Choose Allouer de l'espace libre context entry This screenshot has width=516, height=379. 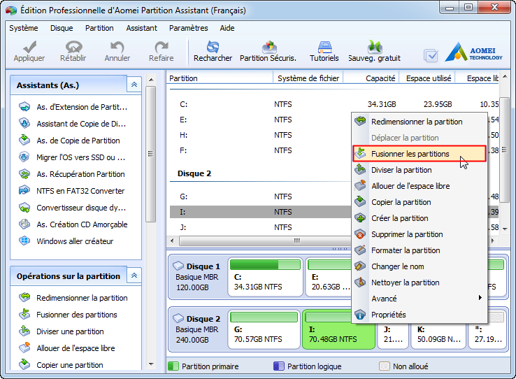[420, 186]
